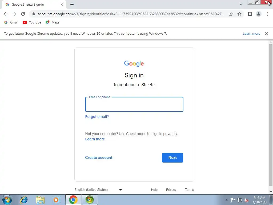Open network tray icon
The image size is (273, 205).
click(240, 200)
